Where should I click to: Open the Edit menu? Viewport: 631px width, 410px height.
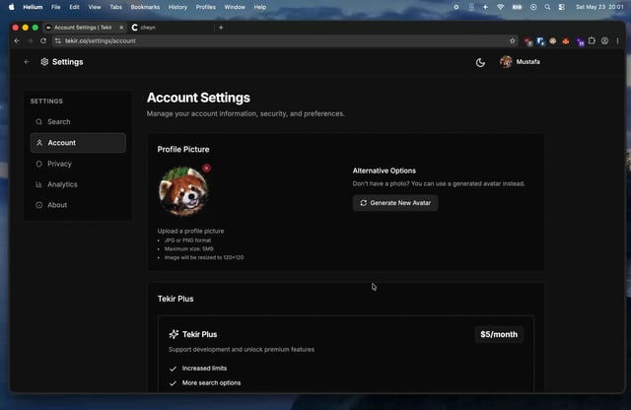click(x=74, y=7)
